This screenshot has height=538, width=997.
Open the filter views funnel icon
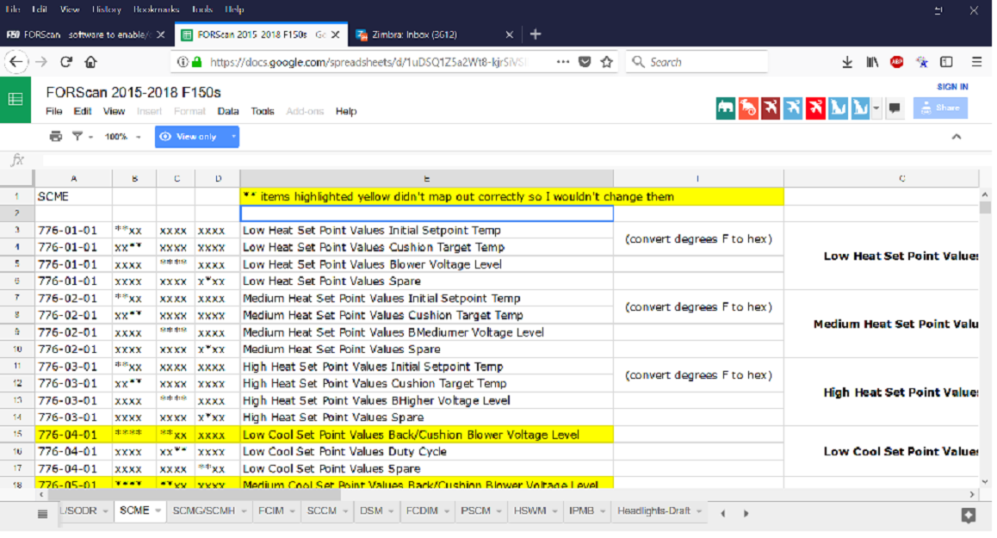tap(77, 137)
